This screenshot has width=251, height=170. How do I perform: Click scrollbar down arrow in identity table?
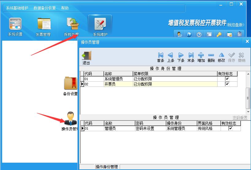[x=248, y=112]
